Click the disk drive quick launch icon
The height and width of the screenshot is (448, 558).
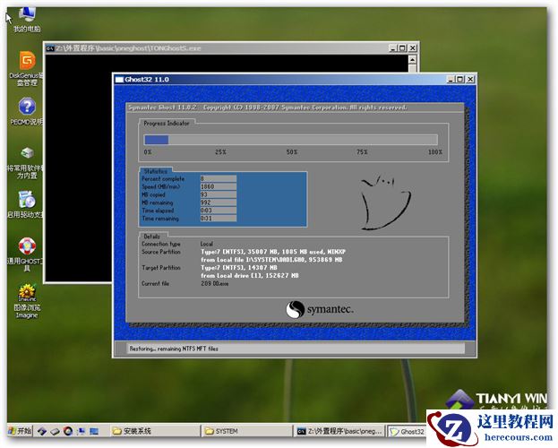click(55, 431)
